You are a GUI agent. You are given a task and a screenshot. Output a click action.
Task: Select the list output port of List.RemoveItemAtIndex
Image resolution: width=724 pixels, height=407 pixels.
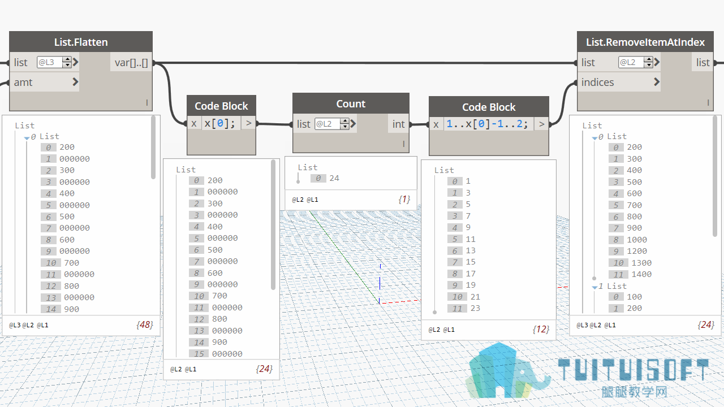[703, 62]
